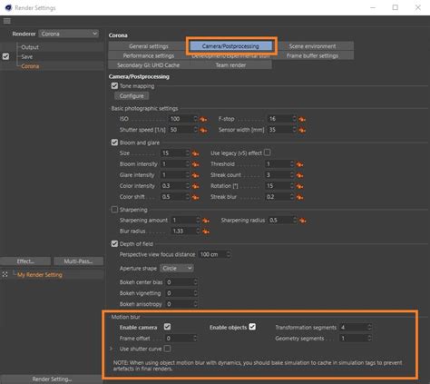
Task: Click the Sharpening amount keyframe icon
Action: tap(206, 221)
